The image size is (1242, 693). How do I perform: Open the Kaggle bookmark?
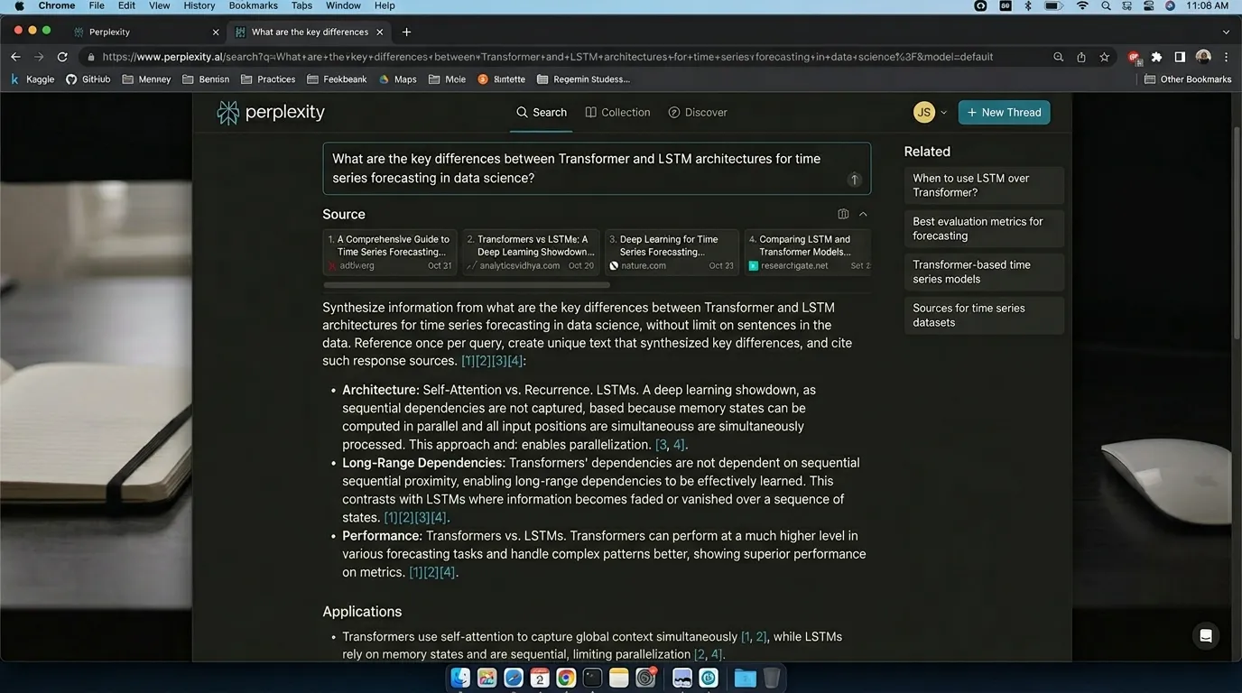pyautogui.click(x=32, y=79)
